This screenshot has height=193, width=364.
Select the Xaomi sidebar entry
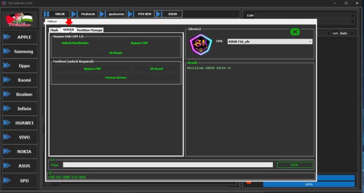click(20, 80)
